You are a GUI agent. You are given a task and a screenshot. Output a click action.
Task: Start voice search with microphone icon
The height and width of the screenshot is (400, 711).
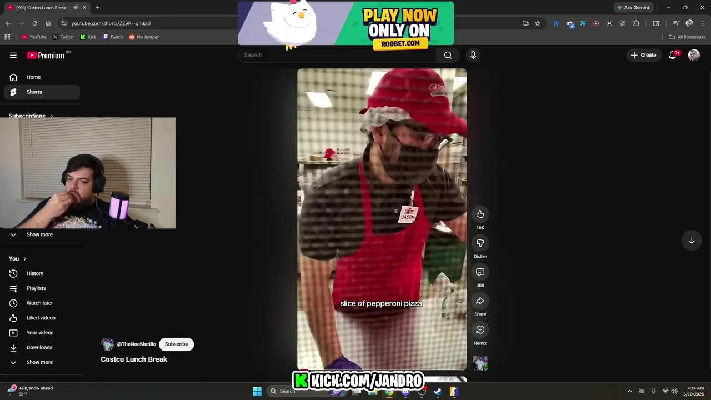tap(473, 55)
